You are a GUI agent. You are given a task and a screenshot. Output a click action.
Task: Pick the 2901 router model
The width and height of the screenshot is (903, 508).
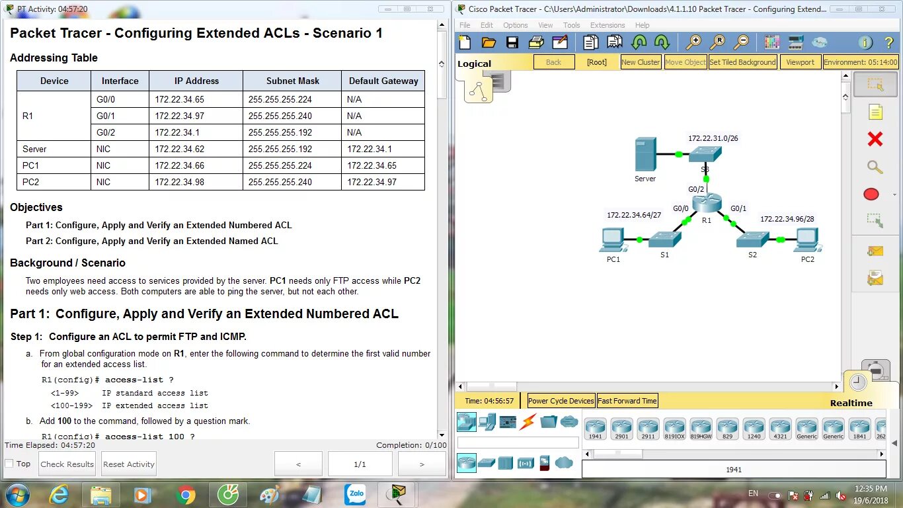click(622, 429)
